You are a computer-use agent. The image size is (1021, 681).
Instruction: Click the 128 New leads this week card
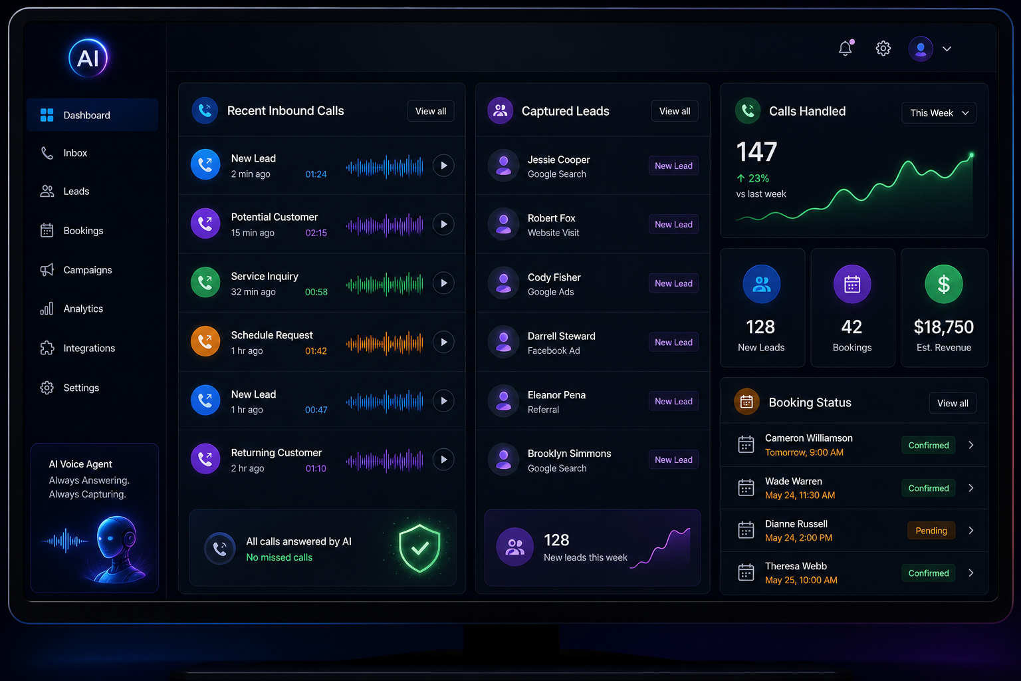point(592,548)
